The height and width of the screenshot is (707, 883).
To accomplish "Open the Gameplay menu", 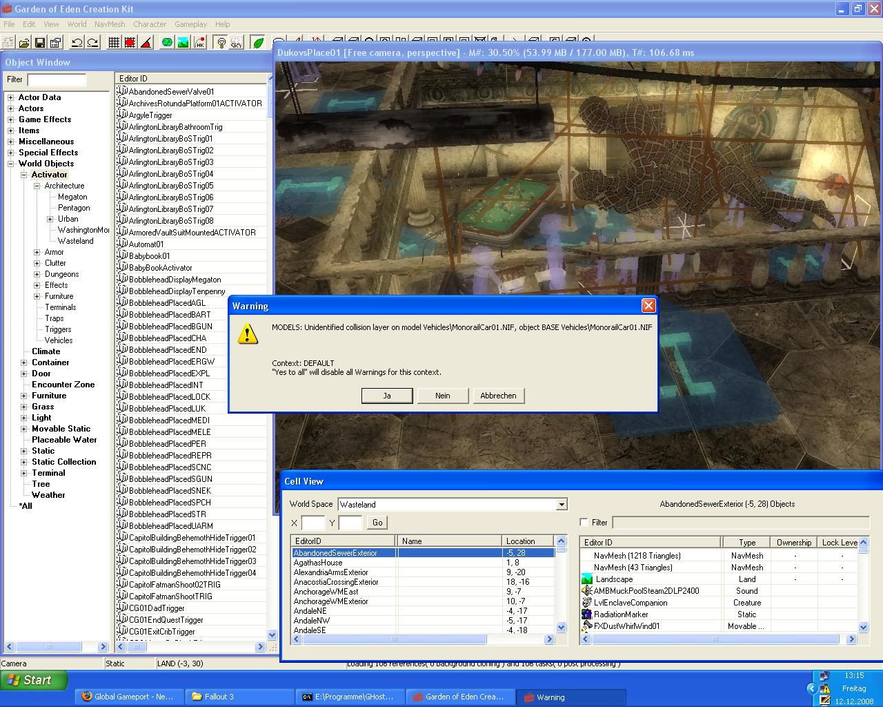I will 191,24.
